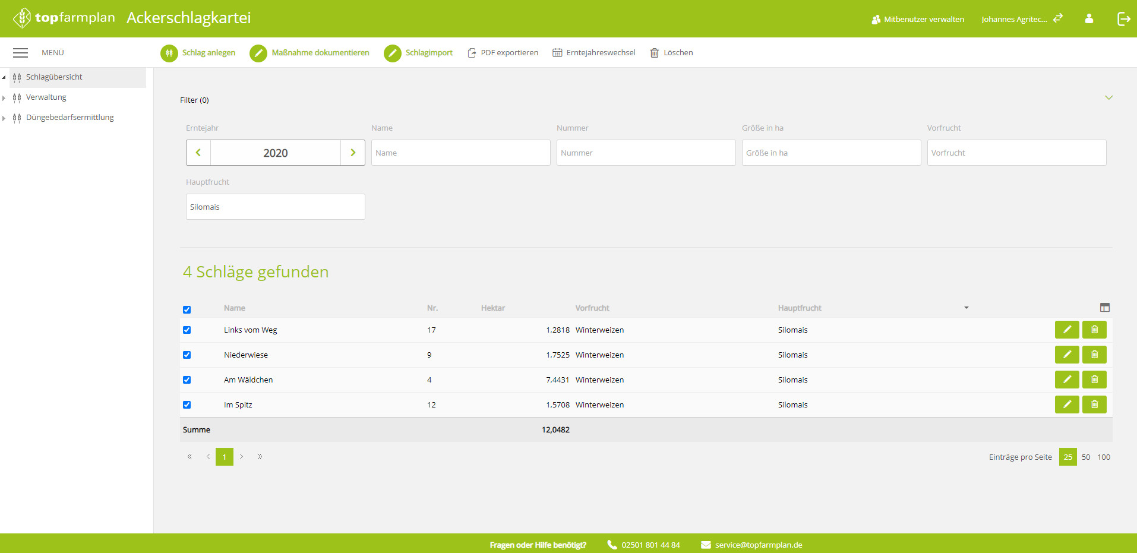Open column chooser icon above table

coord(1104,308)
